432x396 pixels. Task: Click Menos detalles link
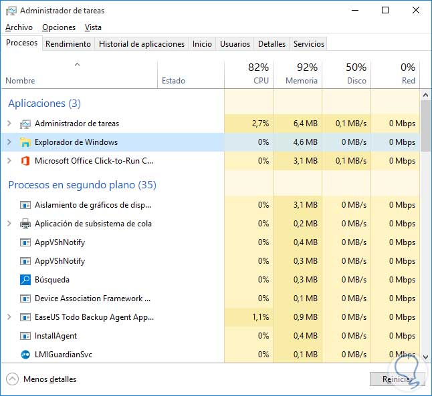coord(50,379)
